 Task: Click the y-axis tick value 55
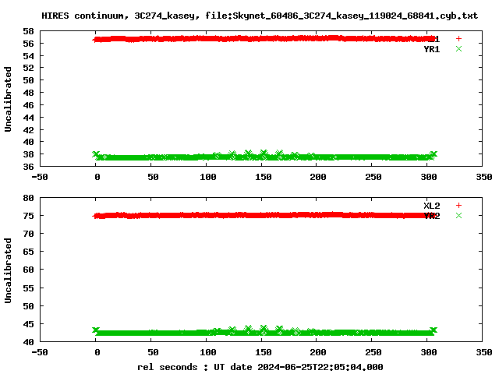click(x=28, y=288)
